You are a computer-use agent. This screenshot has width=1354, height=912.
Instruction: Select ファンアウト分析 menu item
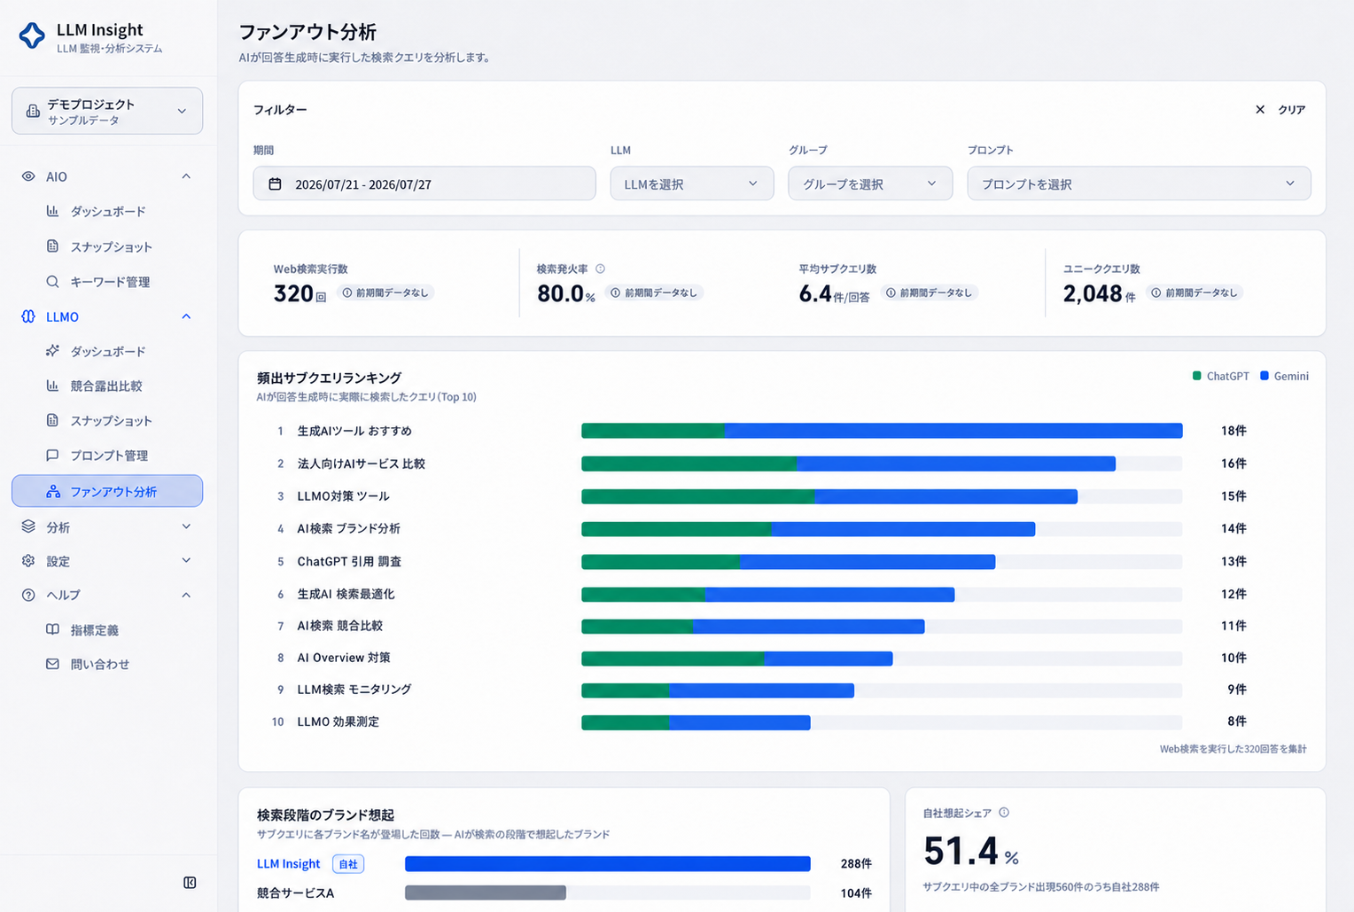[x=107, y=491]
